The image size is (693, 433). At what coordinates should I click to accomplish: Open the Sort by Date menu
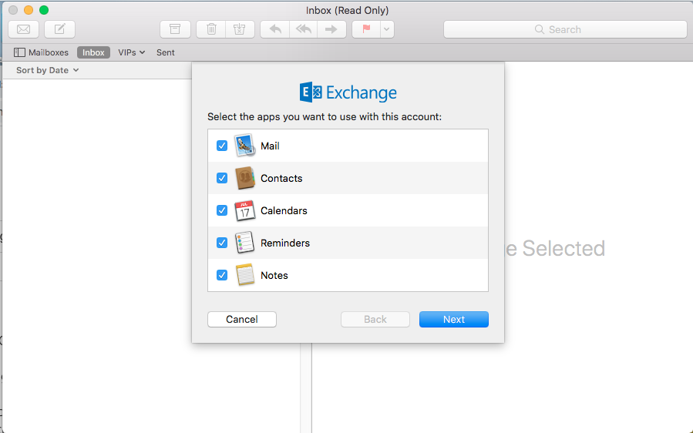pyautogui.click(x=47, y=70)
